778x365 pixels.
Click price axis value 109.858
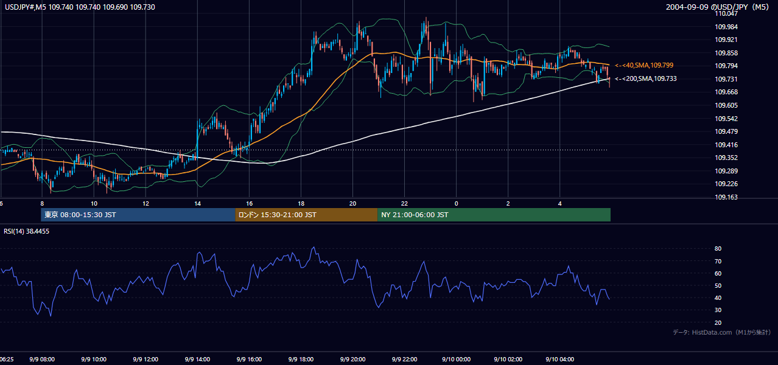click(x=727, y=53)
